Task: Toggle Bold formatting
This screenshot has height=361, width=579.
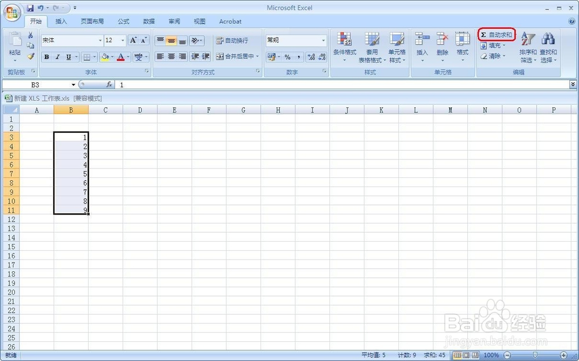Action: pos(46,57)
